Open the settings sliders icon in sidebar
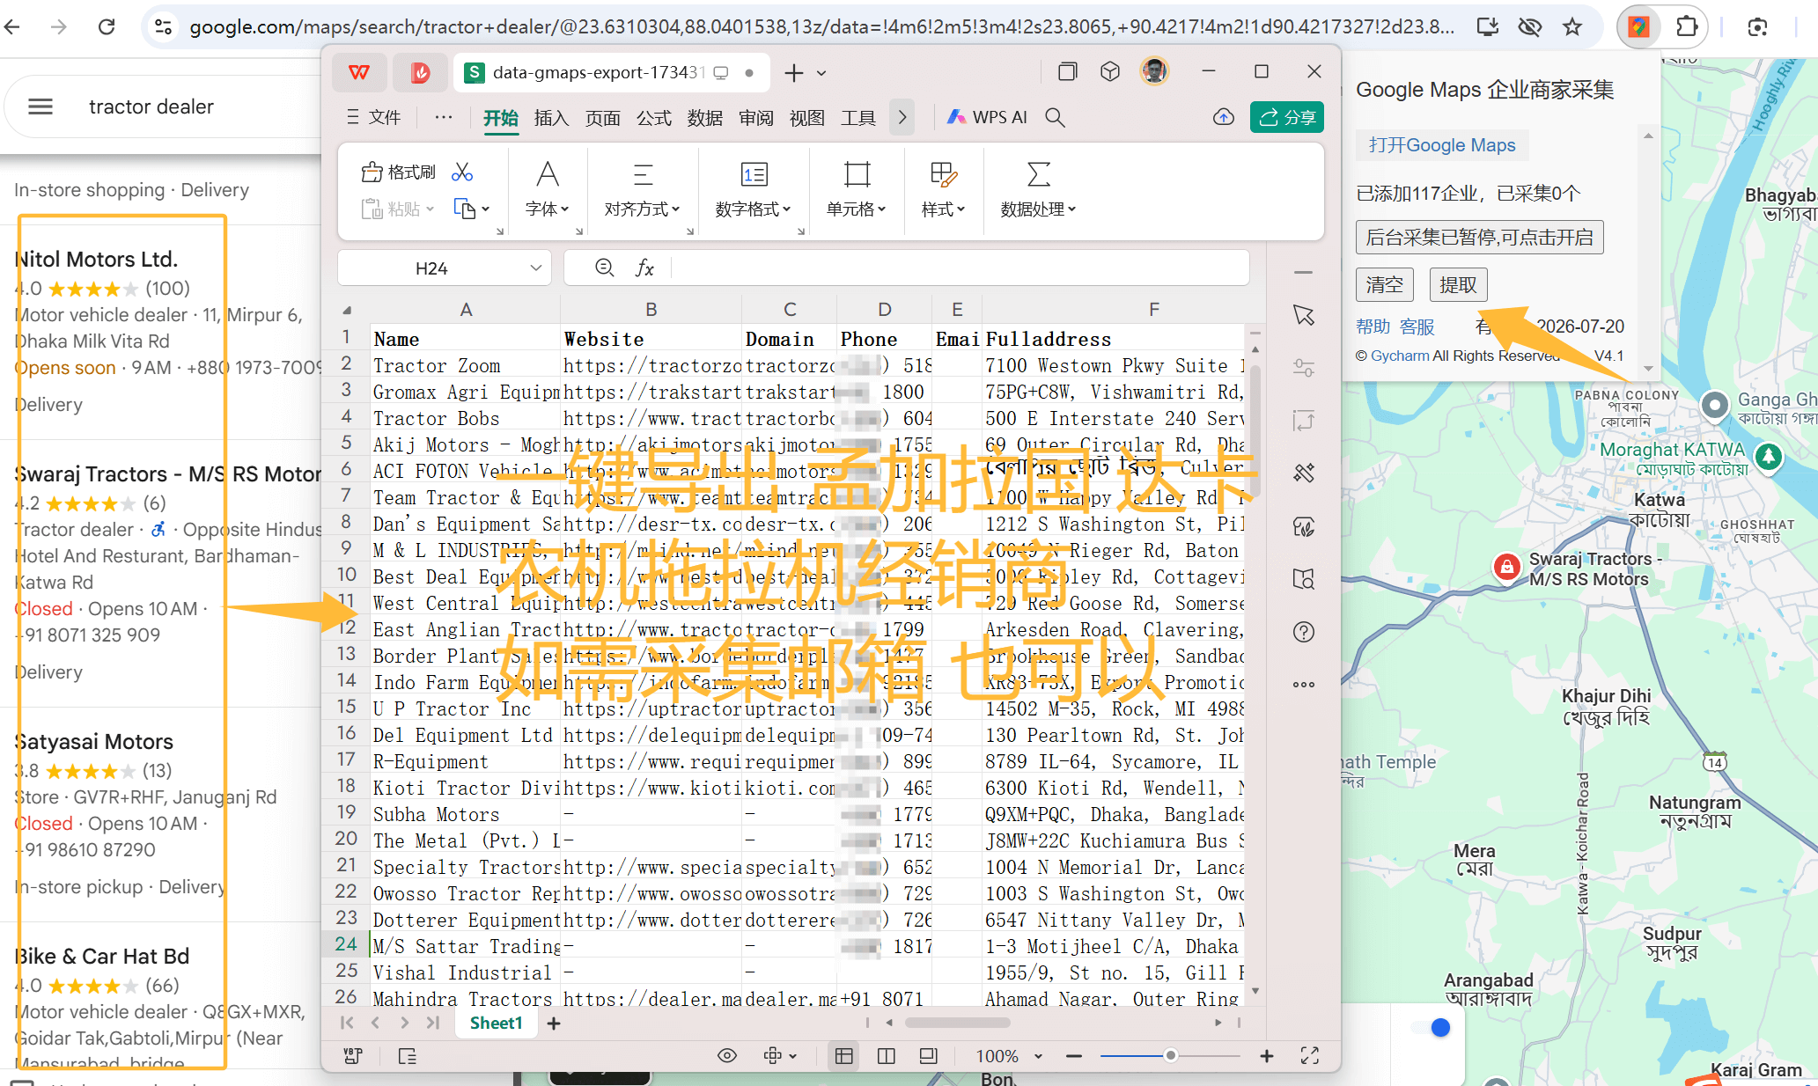Screen dimensions: 1818x1086 coord(1304,368)
